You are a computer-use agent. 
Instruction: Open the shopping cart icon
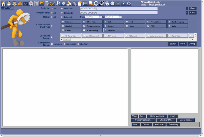[x=31, y=3]
